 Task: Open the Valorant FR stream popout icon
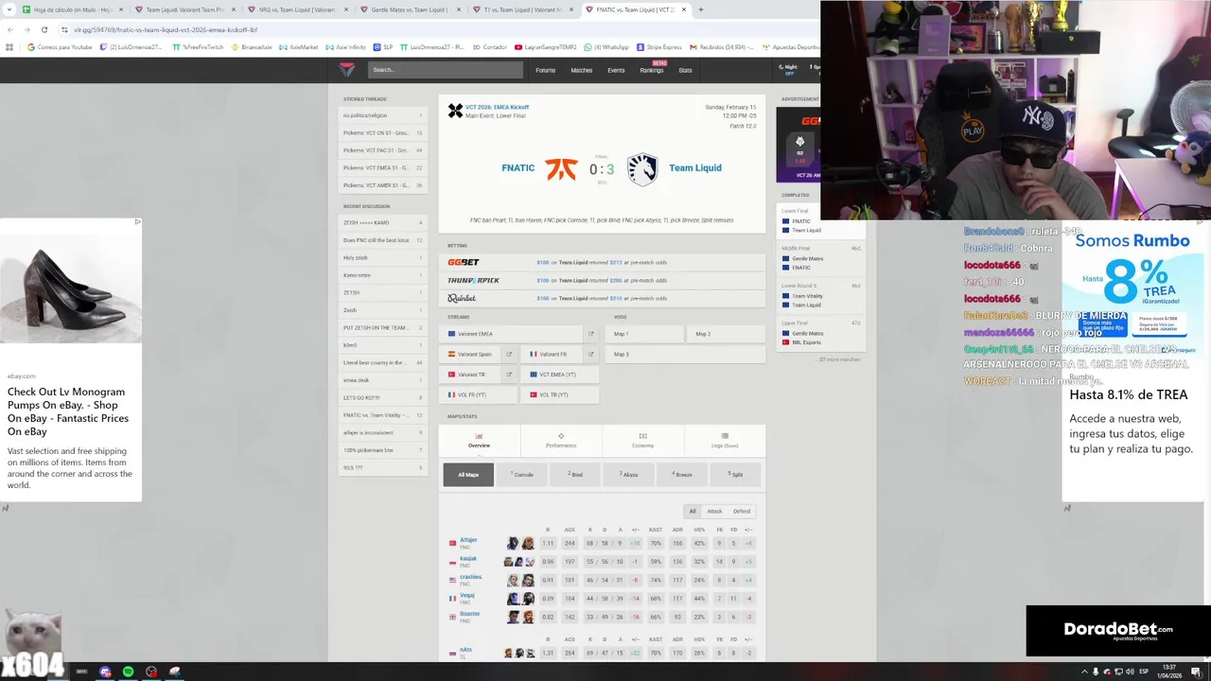tap(591, 355)
